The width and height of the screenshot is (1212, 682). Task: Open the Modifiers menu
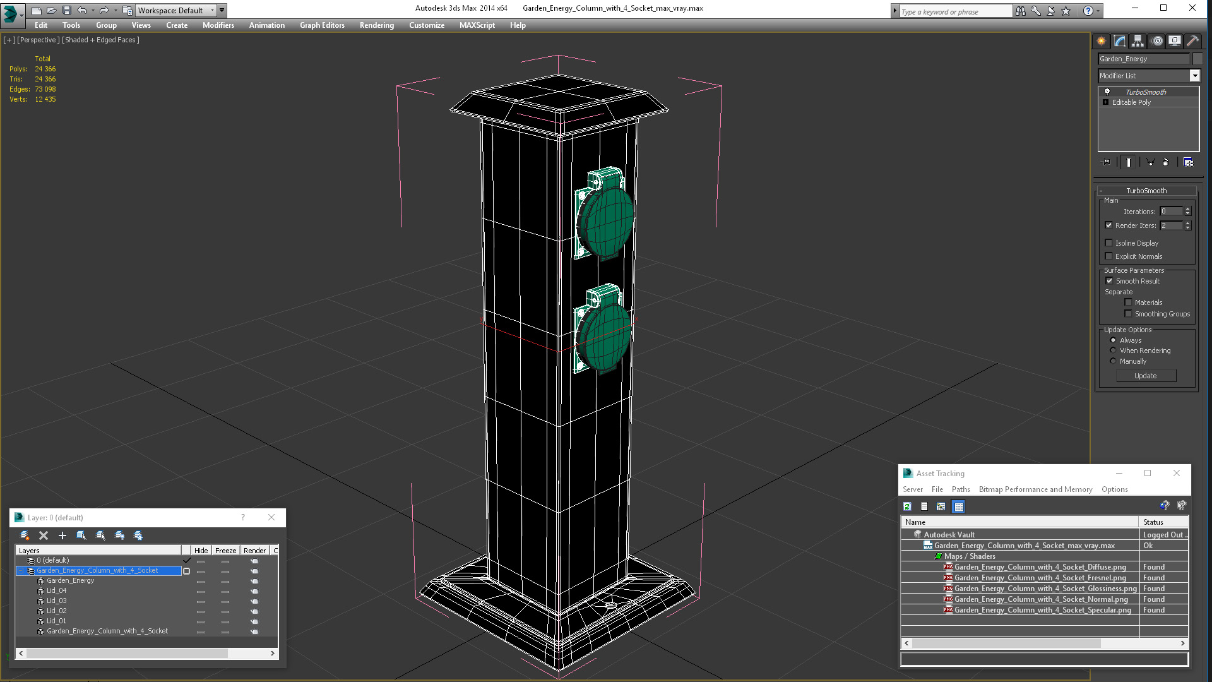tap(218, 25)
